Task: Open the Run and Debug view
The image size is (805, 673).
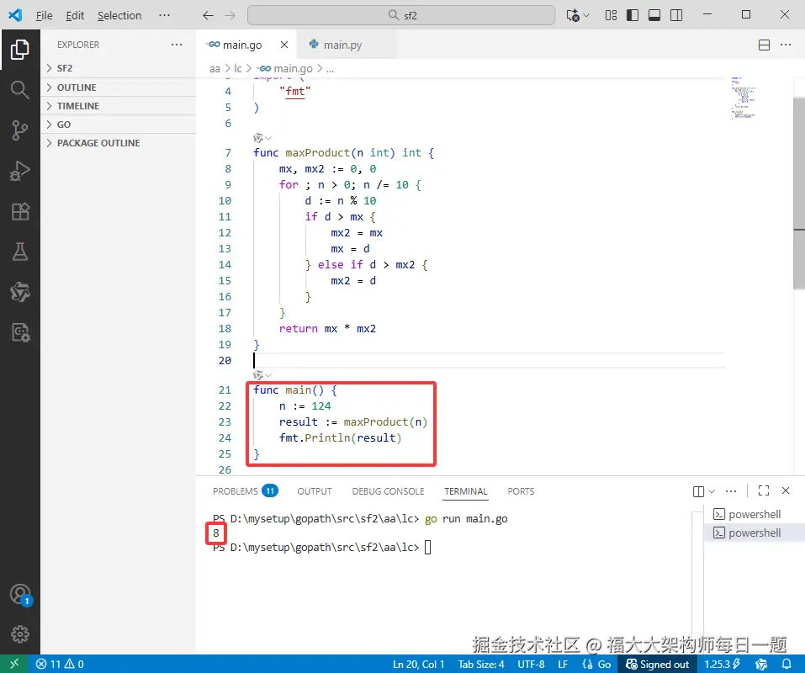Action: click(x=19, y=171)
